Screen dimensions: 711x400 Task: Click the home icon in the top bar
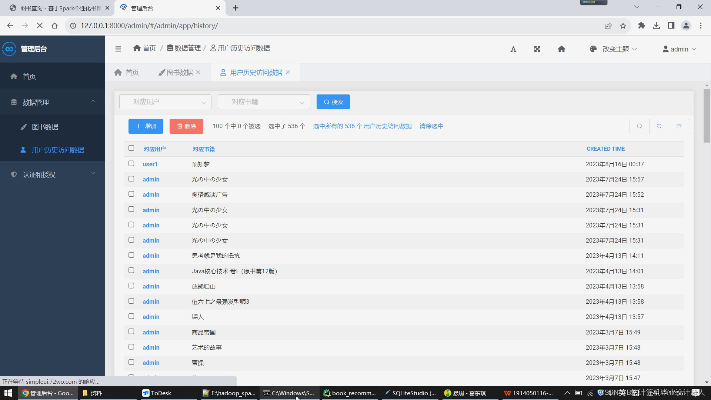click(561, 49)
